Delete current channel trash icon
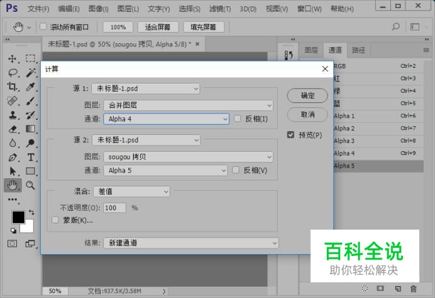435x298 pixels. tap(414, 289)
